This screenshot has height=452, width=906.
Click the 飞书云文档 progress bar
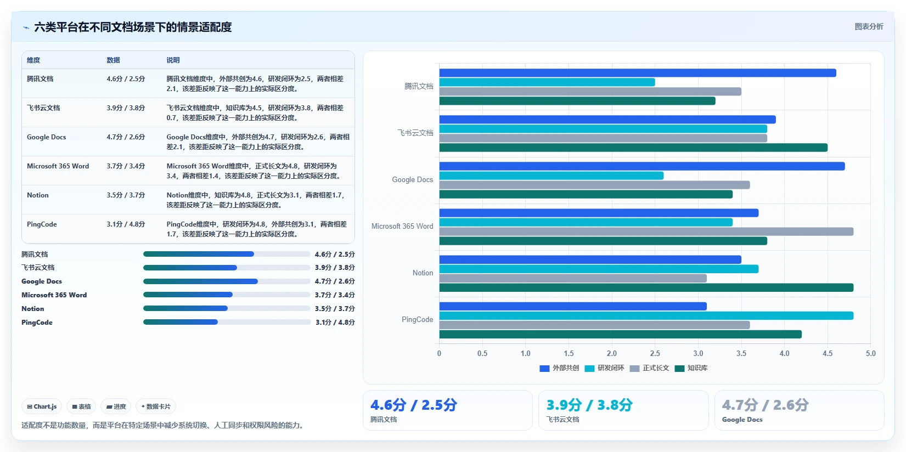[227, 268]
